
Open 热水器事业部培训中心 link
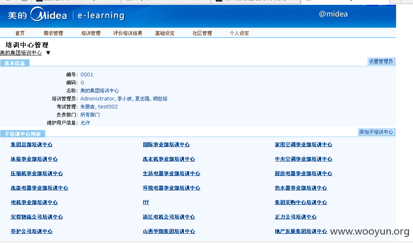point(301,188)
